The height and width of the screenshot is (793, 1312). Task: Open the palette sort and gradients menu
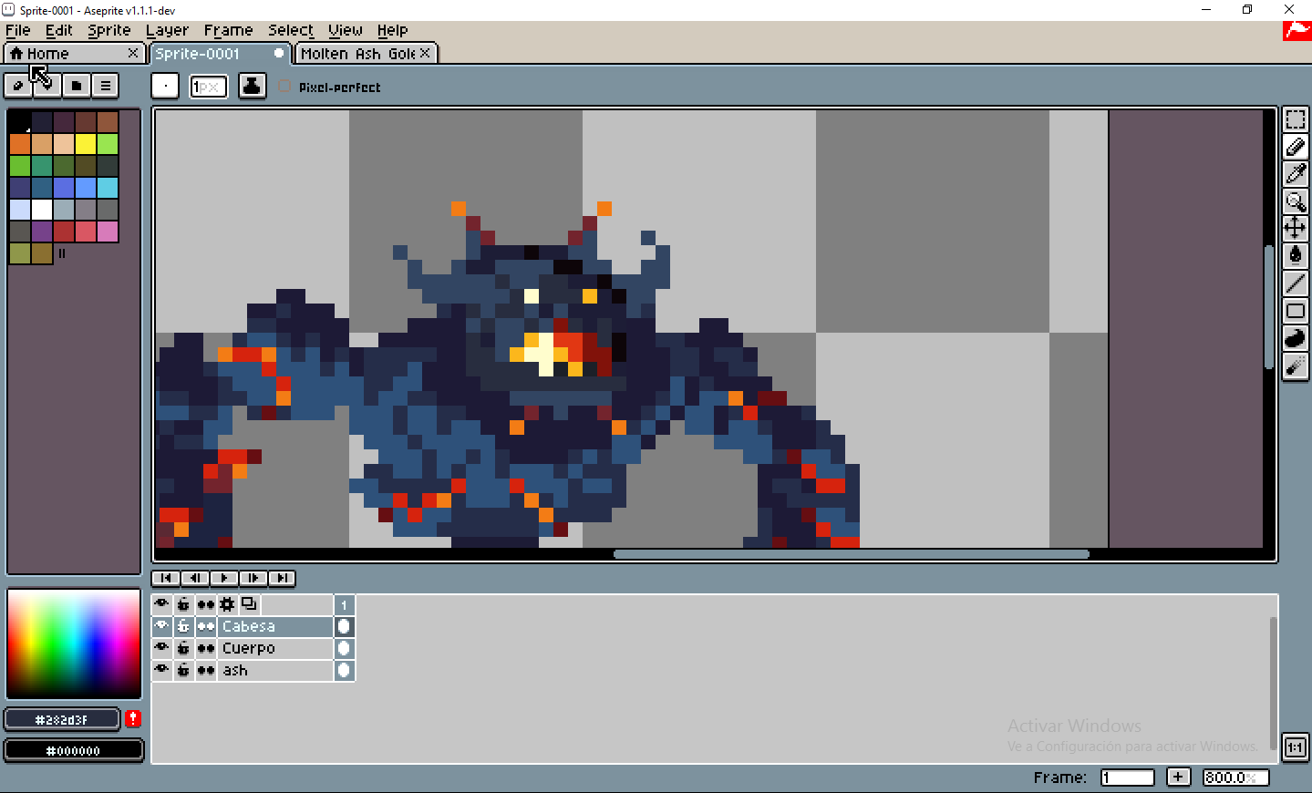point(47,86)
